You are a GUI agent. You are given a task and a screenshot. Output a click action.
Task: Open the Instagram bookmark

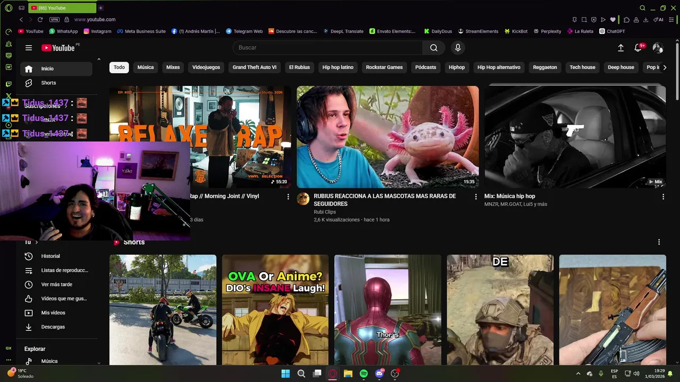97,31
